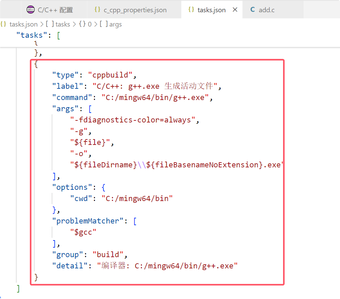
Task: Click the JSON braces icon on c_cpp_properties.json tab
Action: pyautogui.click(x=97, y=10)
